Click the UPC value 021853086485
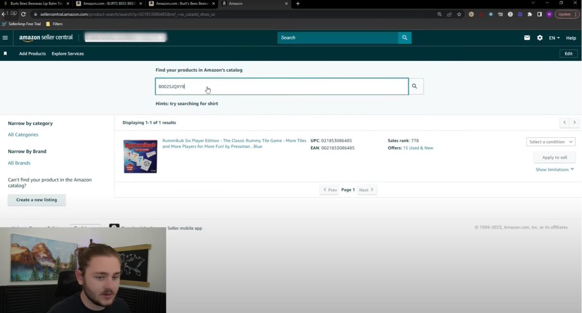 point(336,141)
